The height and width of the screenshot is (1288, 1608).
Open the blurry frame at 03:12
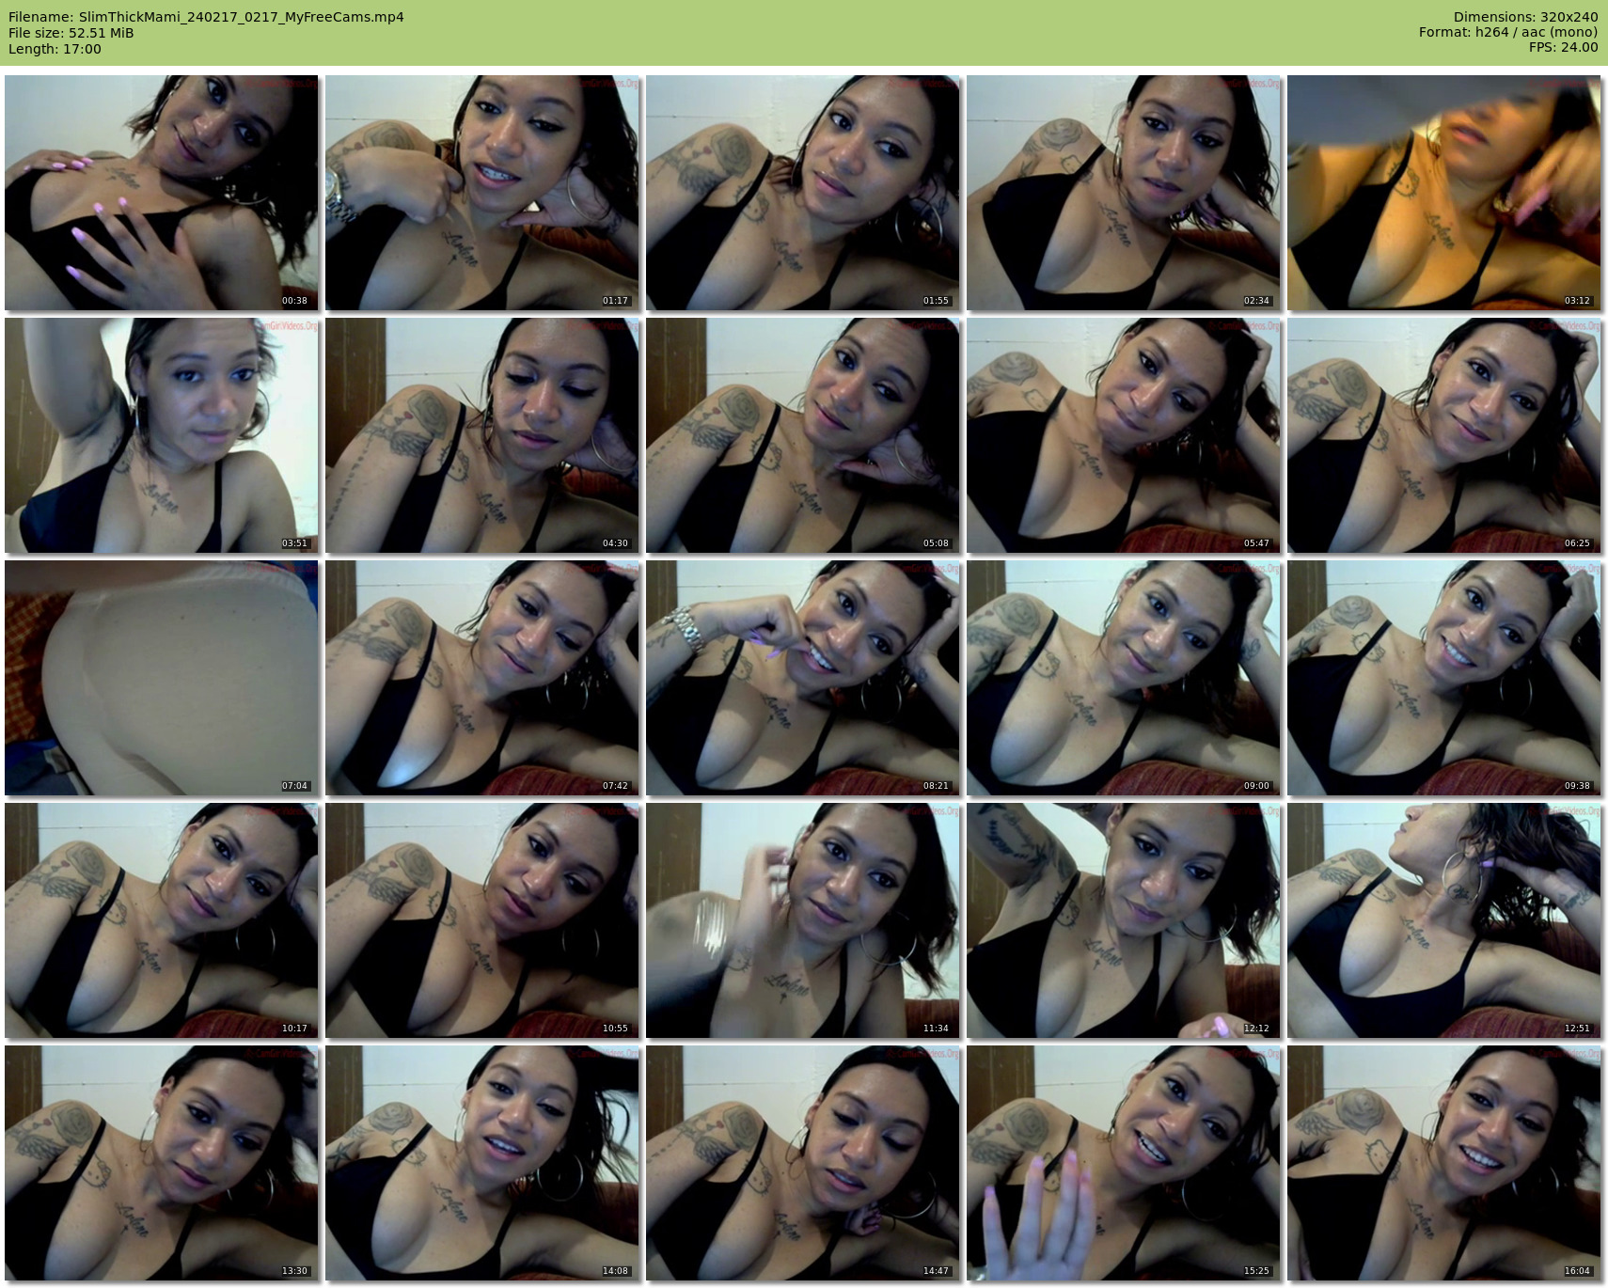pos(1443,193)
